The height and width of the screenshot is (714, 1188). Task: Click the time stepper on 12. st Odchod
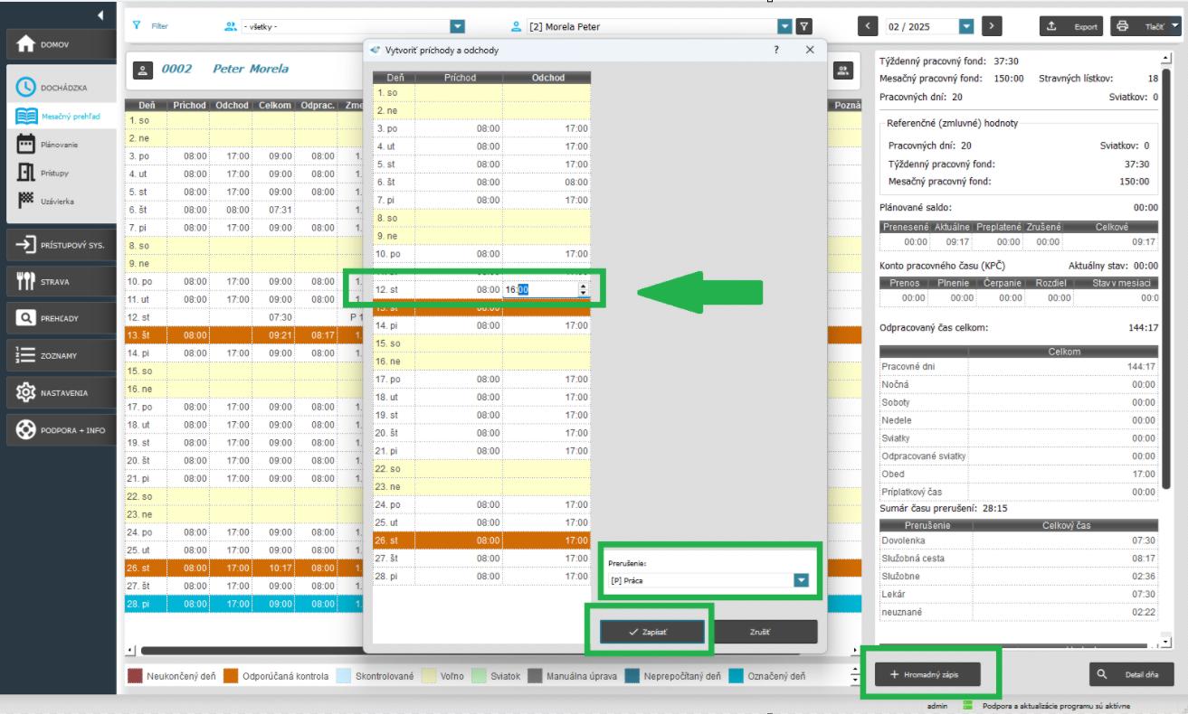[x=583, y=289]
